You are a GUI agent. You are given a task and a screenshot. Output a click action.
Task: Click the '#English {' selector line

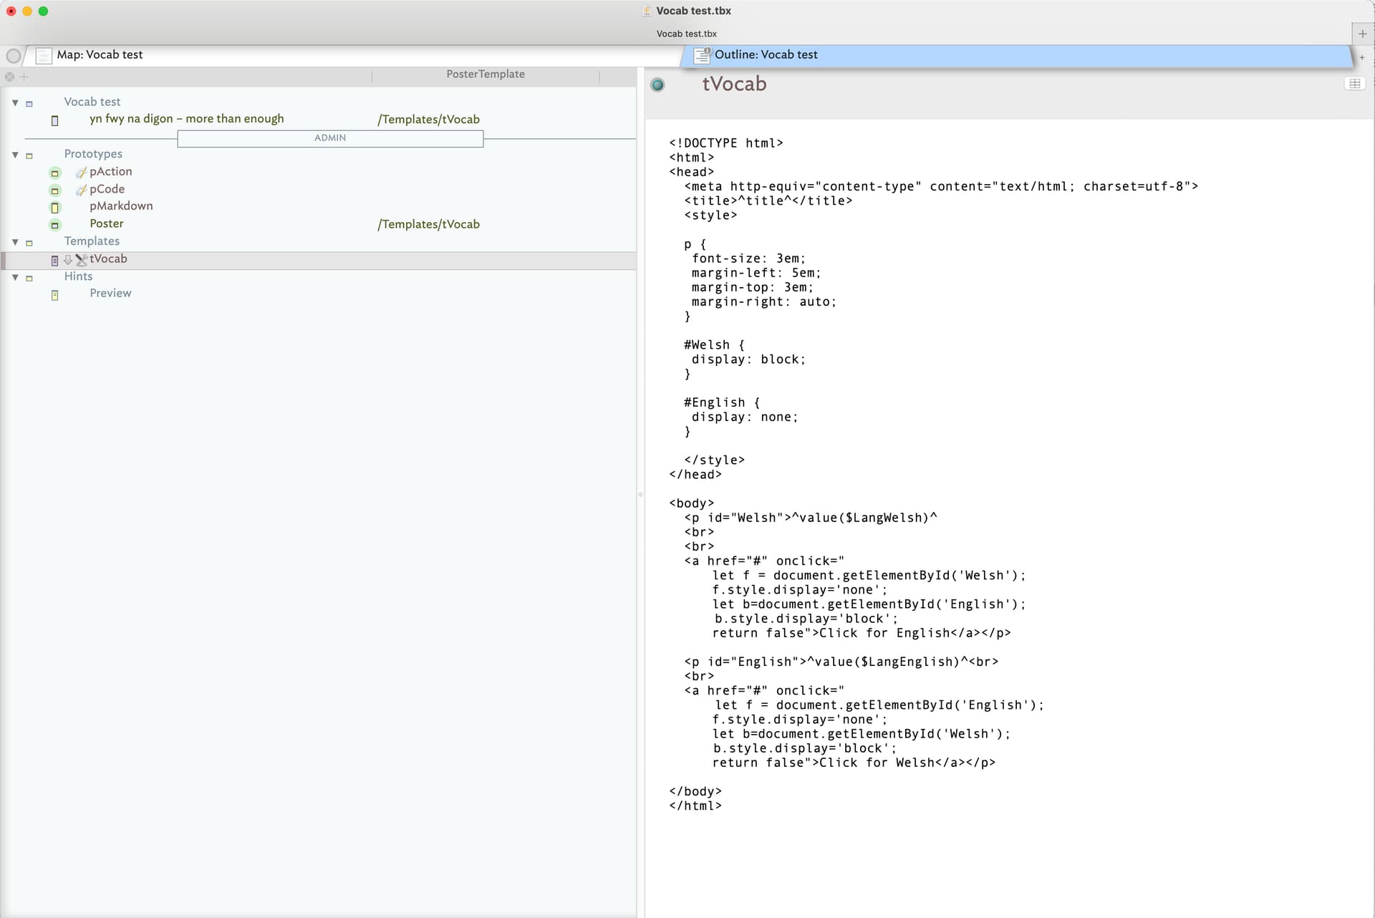click(722, 402)
